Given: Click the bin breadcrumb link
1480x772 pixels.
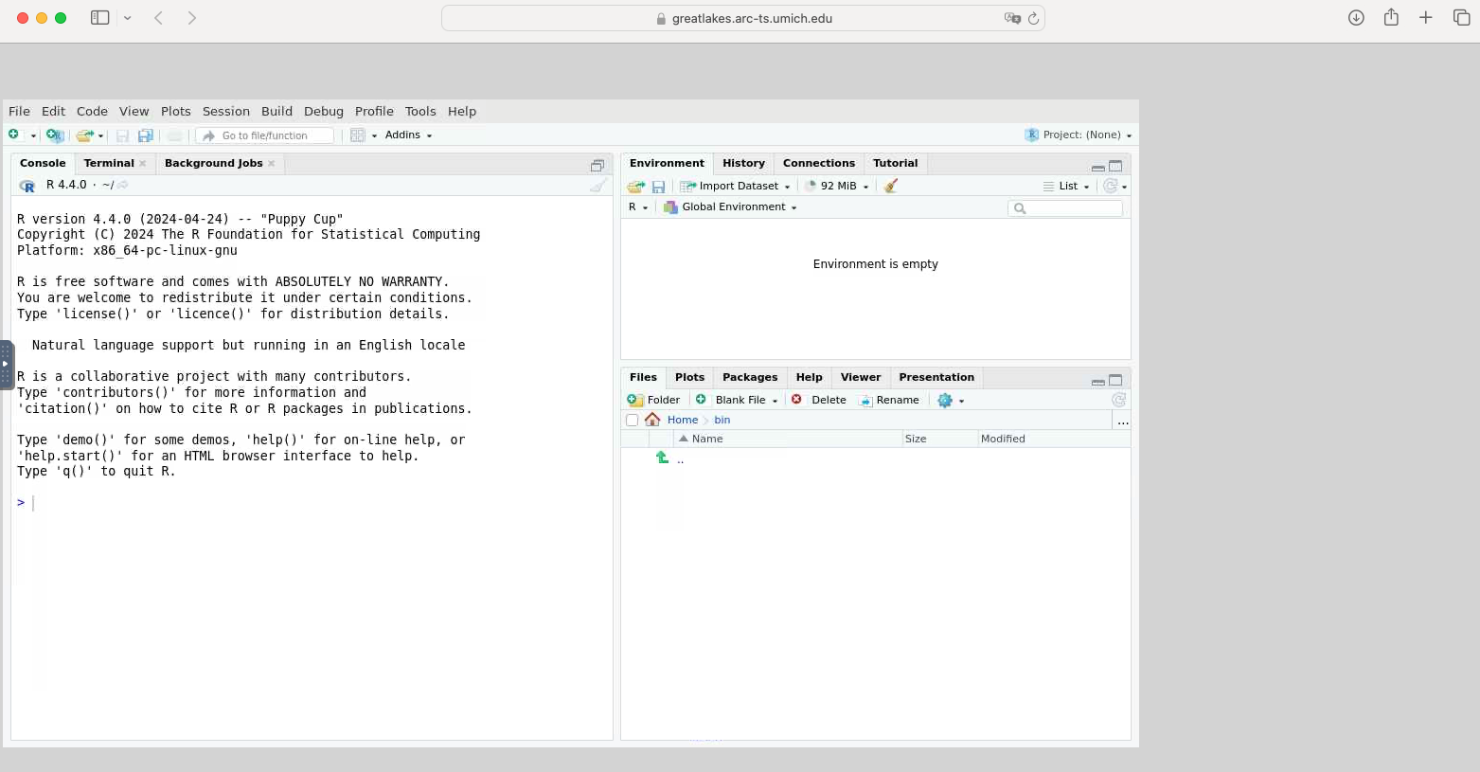Looking at the screenshot, I should click(x=722, y=420).
